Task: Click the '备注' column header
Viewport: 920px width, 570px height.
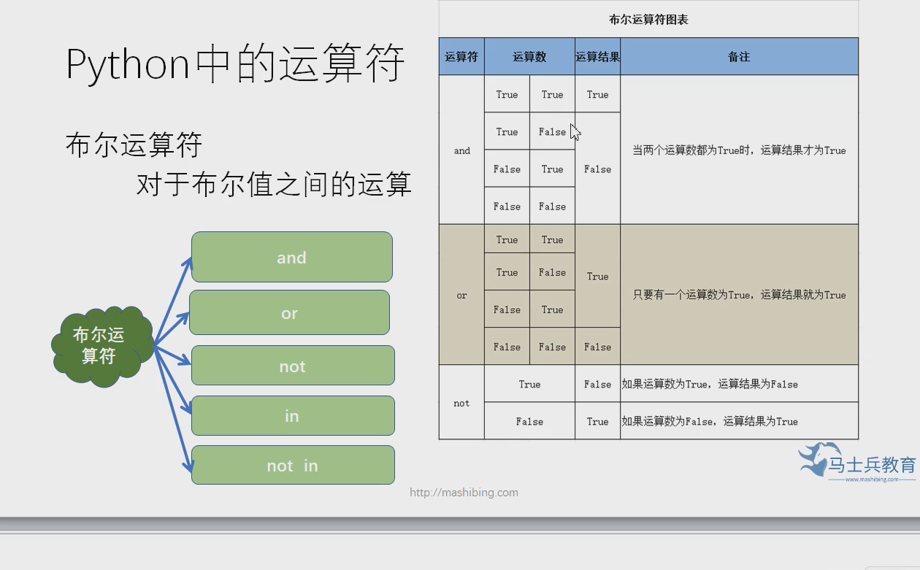Action: click(x=739, y=56)
